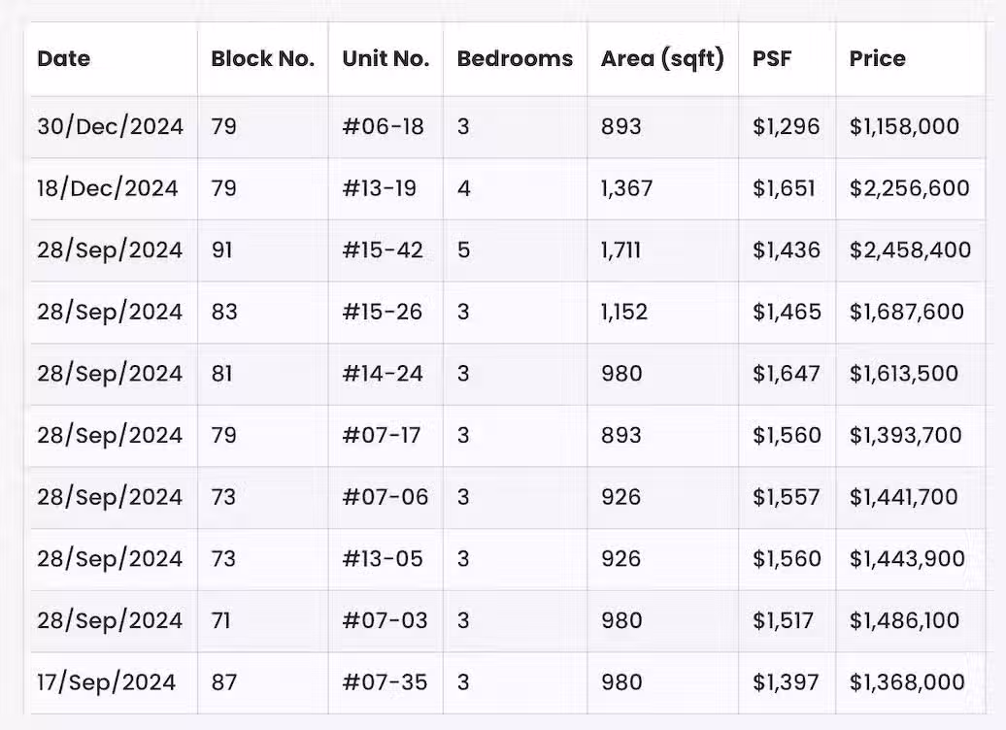Click the $2,458,400 price cell
This screenshot has height=730, width=1006.
(910, 250)
